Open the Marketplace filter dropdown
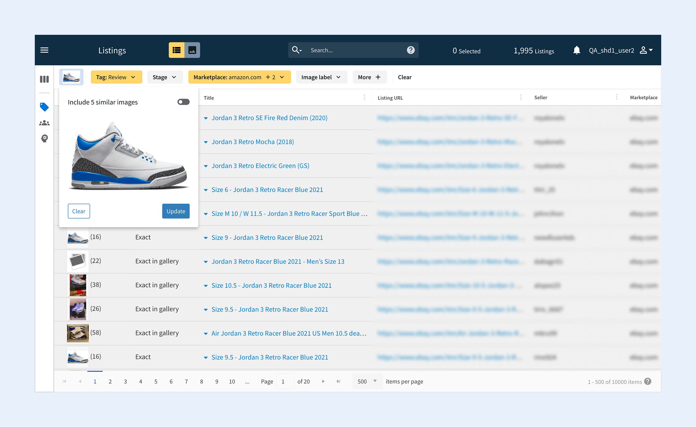 239,77
